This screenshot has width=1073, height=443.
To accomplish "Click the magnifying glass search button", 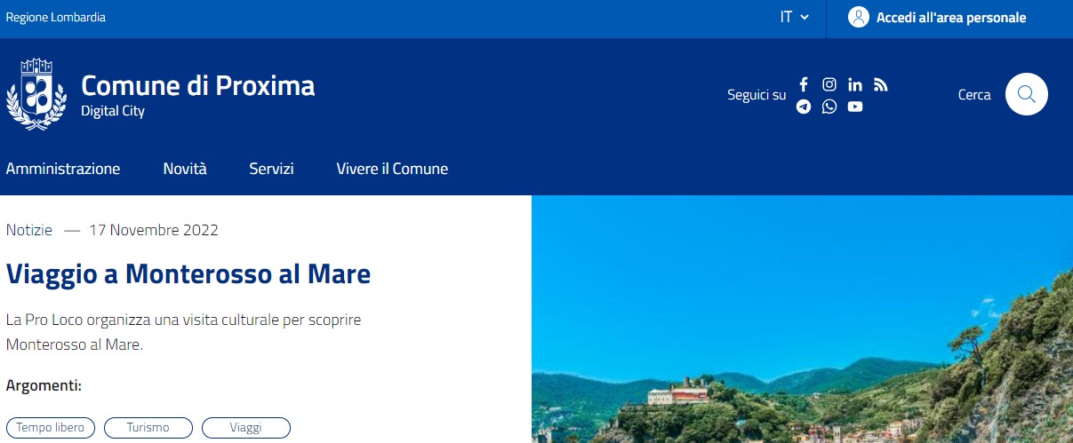I will 1026,94.
